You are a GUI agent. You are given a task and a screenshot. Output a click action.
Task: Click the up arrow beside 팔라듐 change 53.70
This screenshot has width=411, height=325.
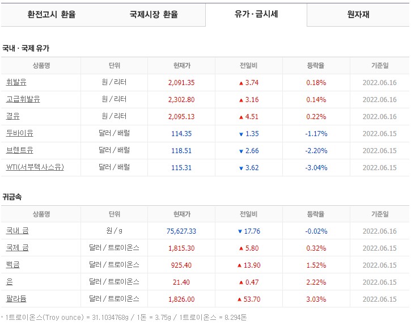point(239,299)
